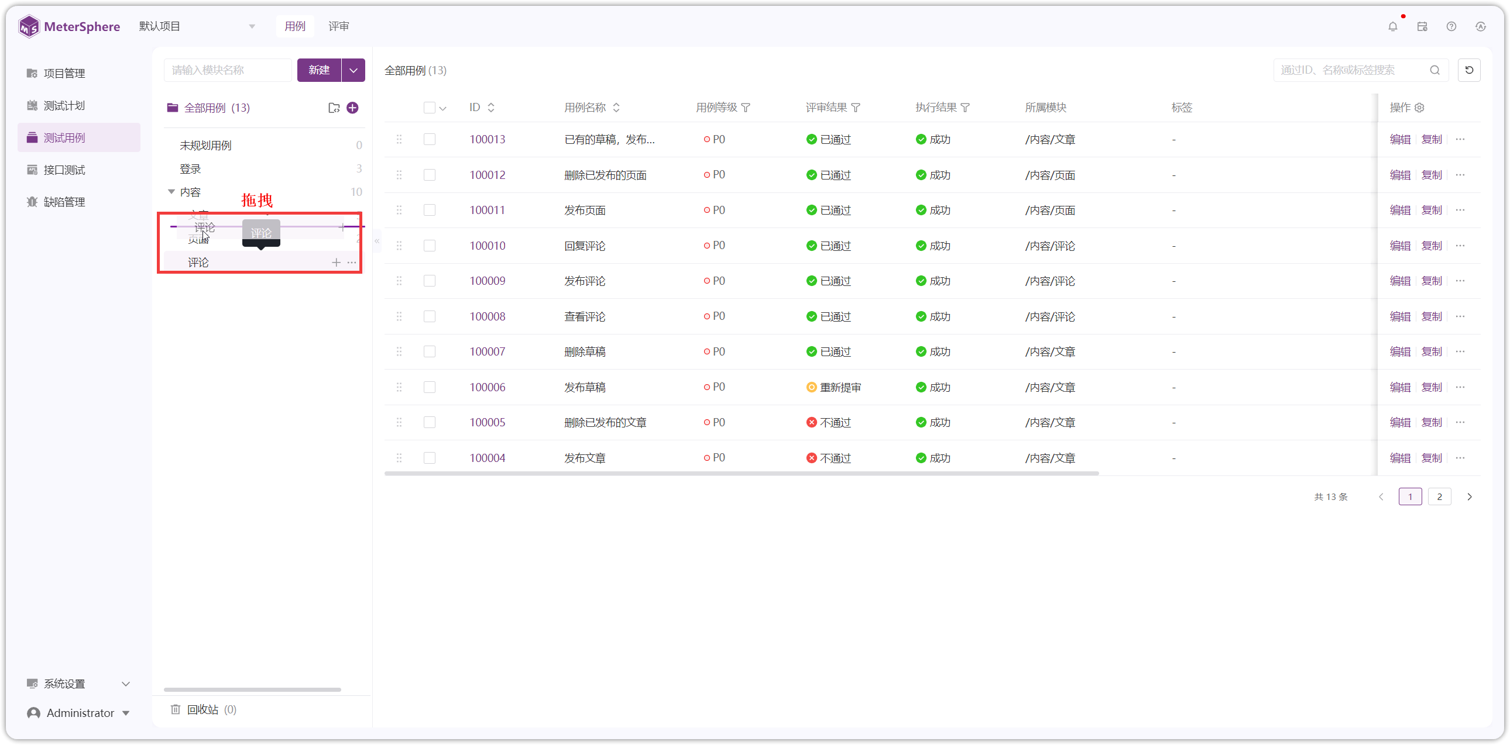1510x745 pixels.
Task: Sort by 用例名称 column arrows
Action: pos(616,108)
